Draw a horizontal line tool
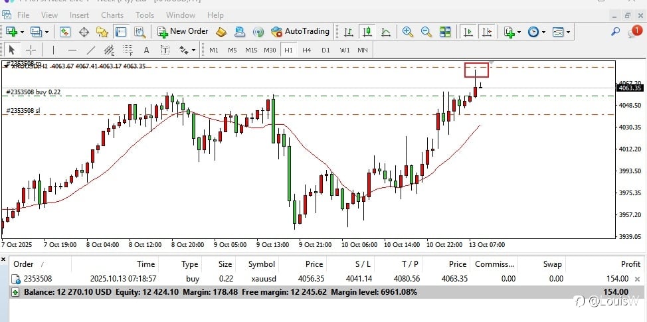The image size is (647, 322). (72, 50)
